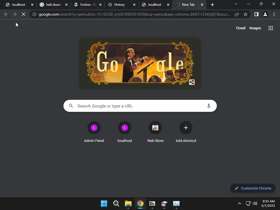
Task: Close the Forkies tab
Action: 100,5
